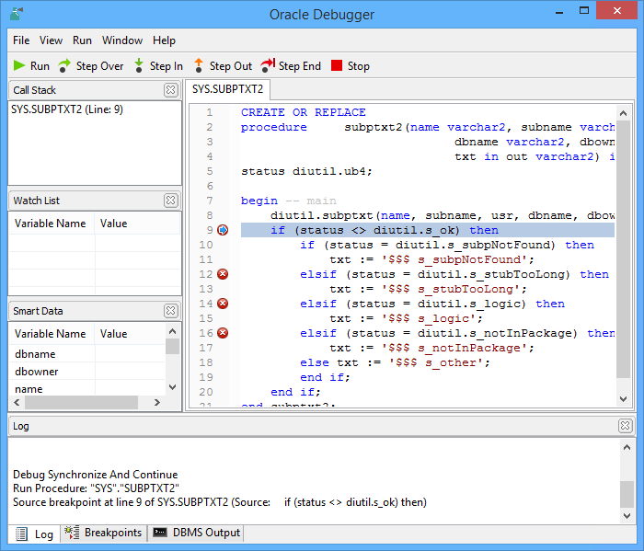This screenshot has width=644, height=551.
Task: Click line number 10 in the gutter
Action: [x=206, y=245]
